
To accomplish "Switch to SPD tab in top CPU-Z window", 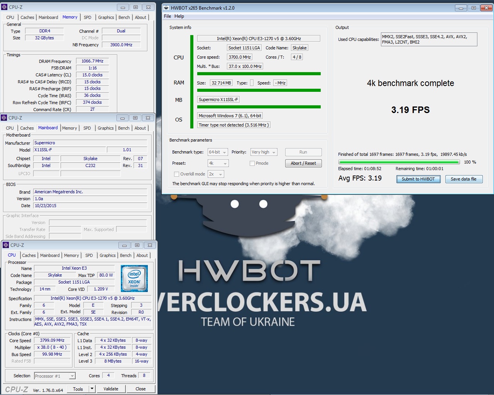I will 88,17.
